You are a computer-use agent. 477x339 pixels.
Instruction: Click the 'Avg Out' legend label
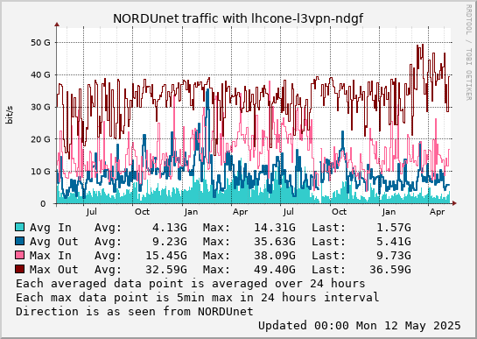coord(54,242)
